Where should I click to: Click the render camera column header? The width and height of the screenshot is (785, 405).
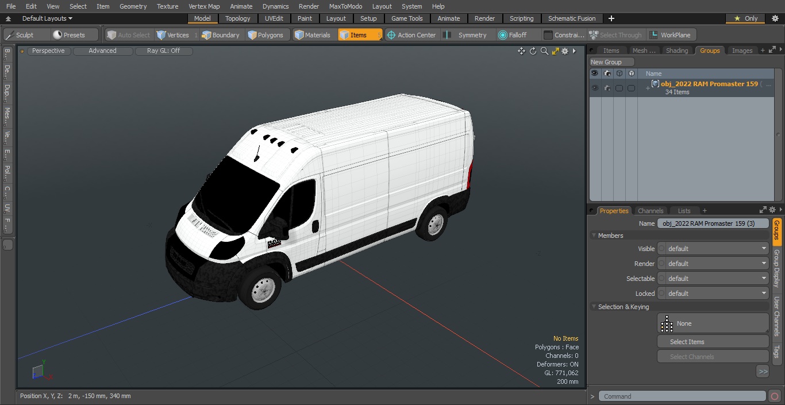(x=607, y=74)
